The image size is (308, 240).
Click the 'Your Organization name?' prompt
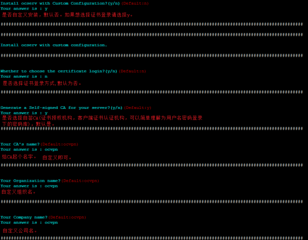pos(30,181)
